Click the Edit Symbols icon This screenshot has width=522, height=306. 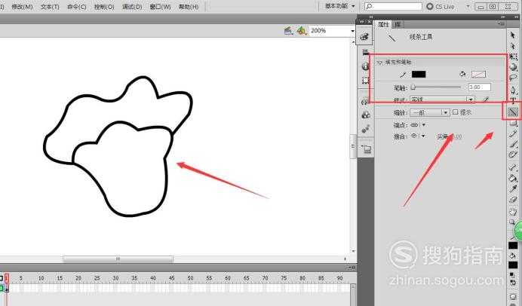coord(302,31)
